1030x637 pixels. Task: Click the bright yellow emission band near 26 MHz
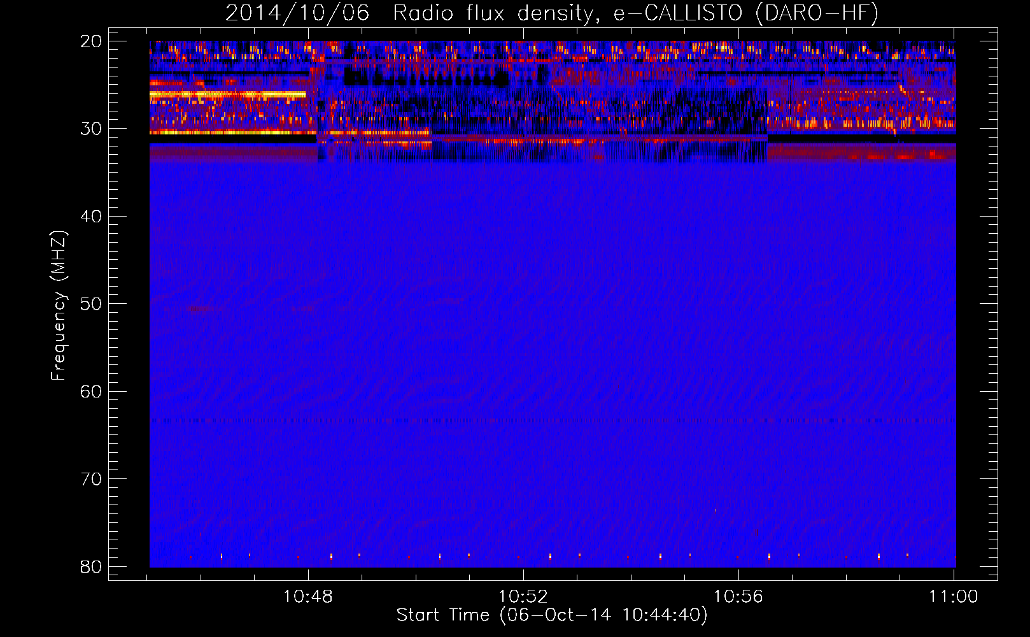point(228,94)
